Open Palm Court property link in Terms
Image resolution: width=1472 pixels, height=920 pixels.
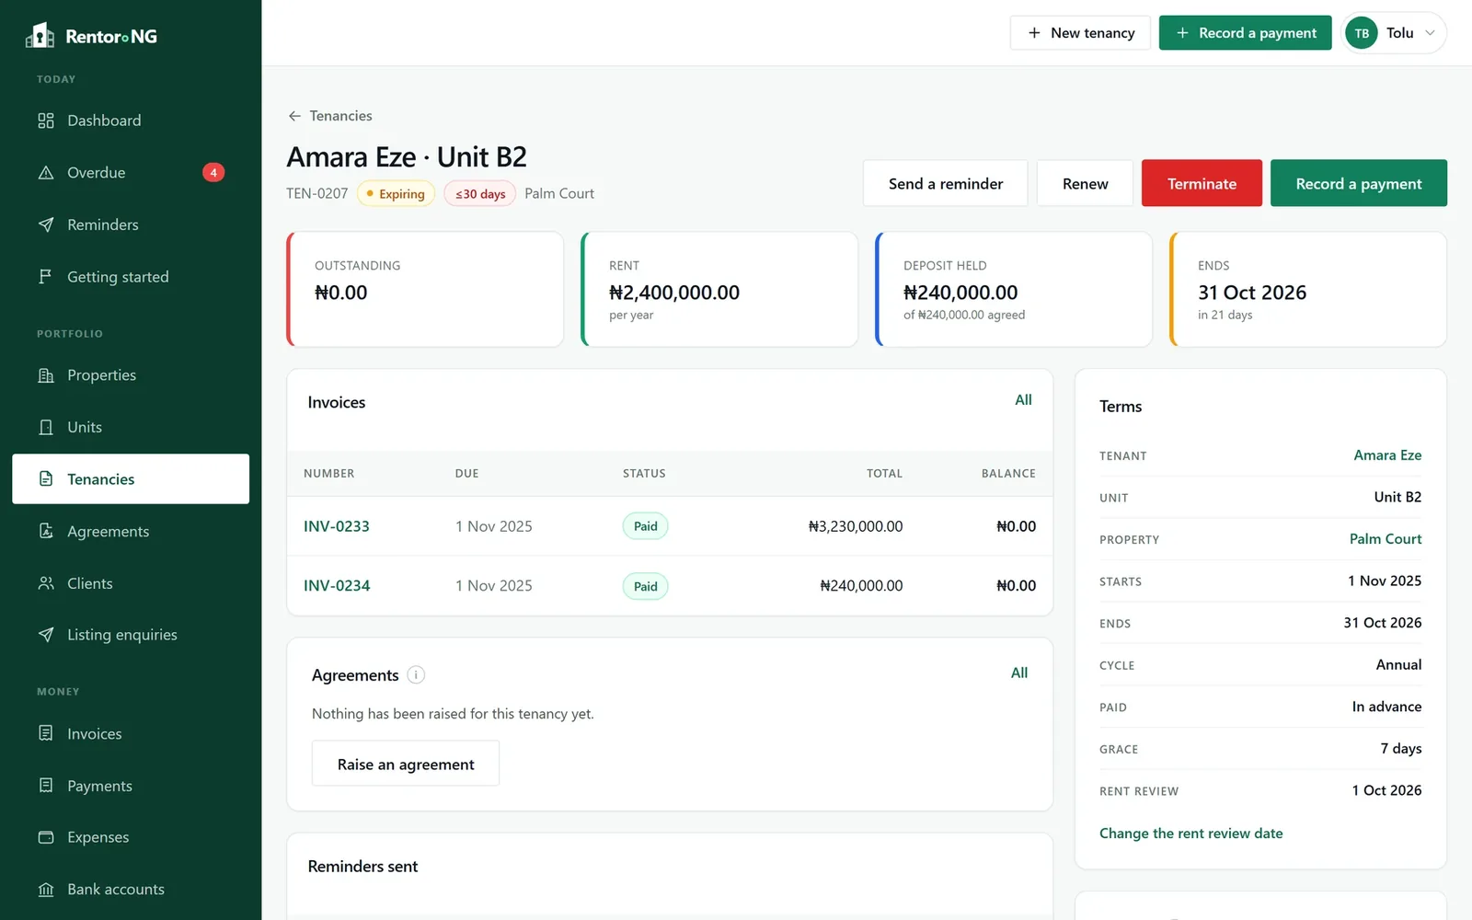coord(1386,539)
